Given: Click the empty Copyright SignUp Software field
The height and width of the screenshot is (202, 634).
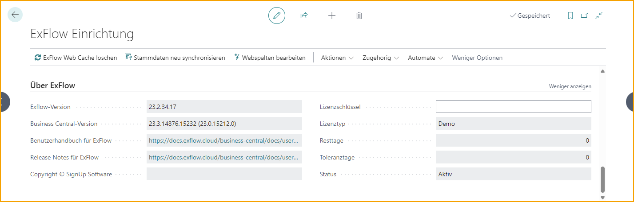Looking at the screenshot, I should point(224,174).
